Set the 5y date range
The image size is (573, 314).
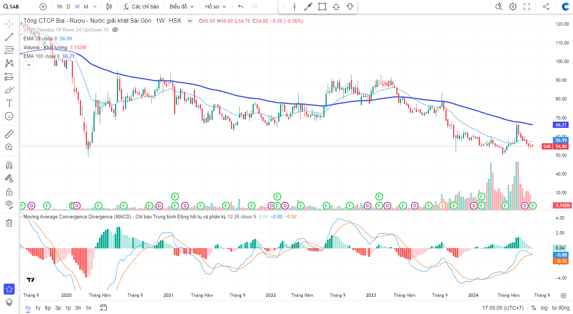coord(28,308)
